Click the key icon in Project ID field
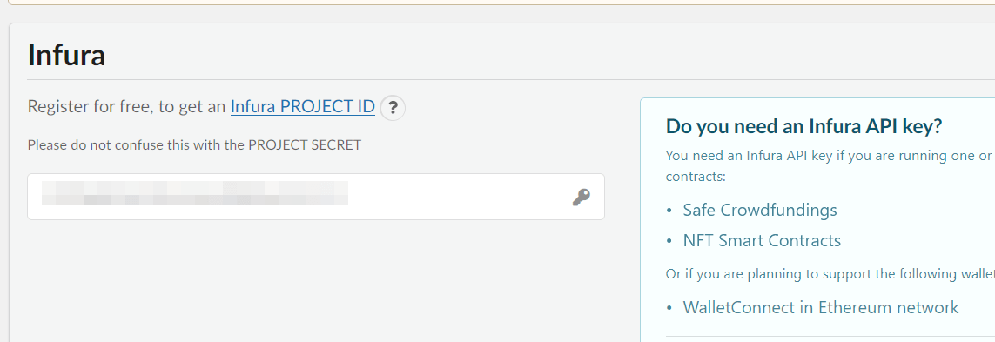Screen dimensions: 995x342 (581, 198)
